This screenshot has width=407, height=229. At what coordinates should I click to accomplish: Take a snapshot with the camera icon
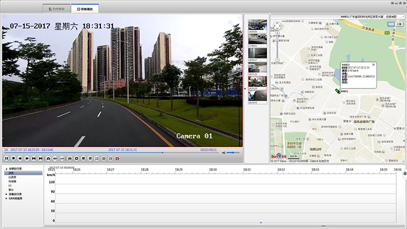click(x=48, y=158)
